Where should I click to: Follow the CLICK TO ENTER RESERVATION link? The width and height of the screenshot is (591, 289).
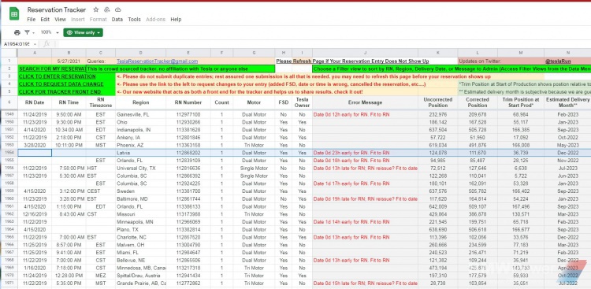[58, 76]
